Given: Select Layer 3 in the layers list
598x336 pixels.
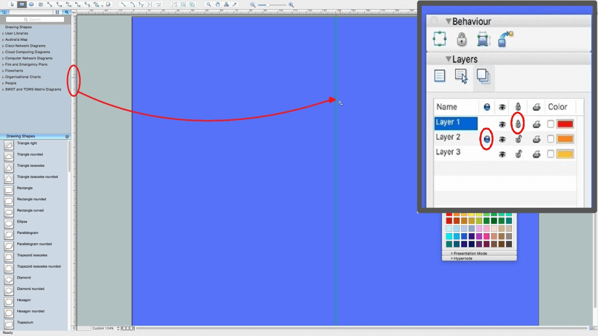Looking at the screenshot, I should [448, 153].
